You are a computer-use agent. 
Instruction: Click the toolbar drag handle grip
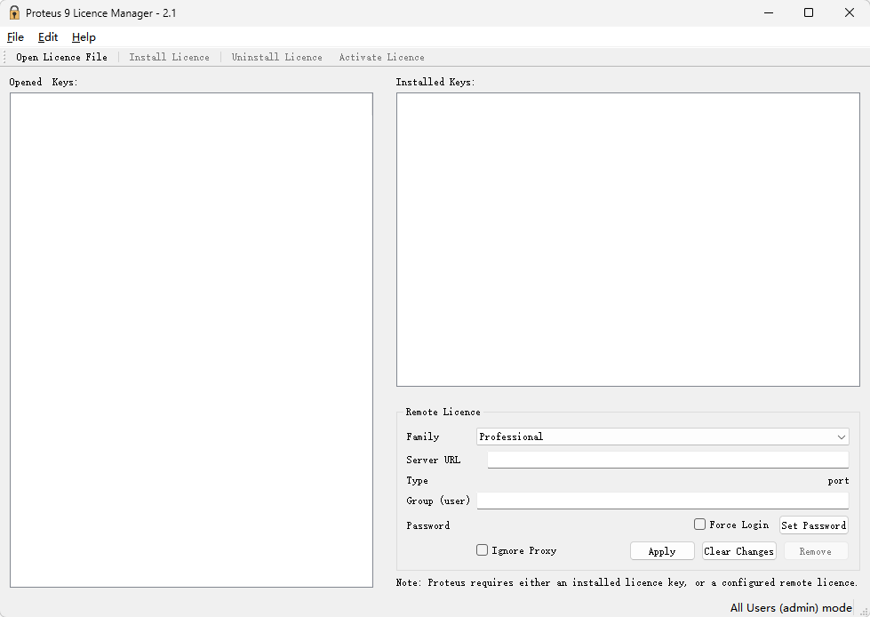coord(5,57)
